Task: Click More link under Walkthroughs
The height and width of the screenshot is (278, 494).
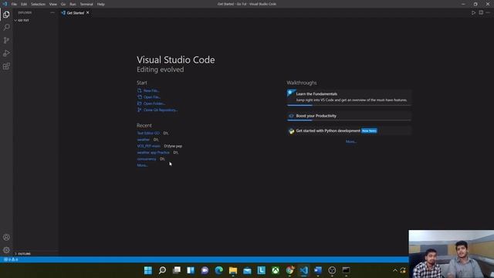Action: [350, 141]
